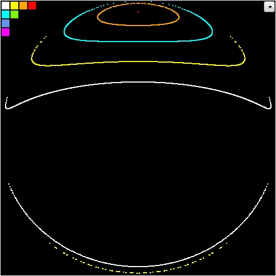The image size is (276, 276).
Task: Pick the green color swatch
Action: pyautogui.click(x=14, y=14)
